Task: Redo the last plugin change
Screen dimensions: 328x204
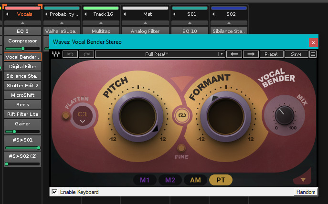Action: pos(86,54)
